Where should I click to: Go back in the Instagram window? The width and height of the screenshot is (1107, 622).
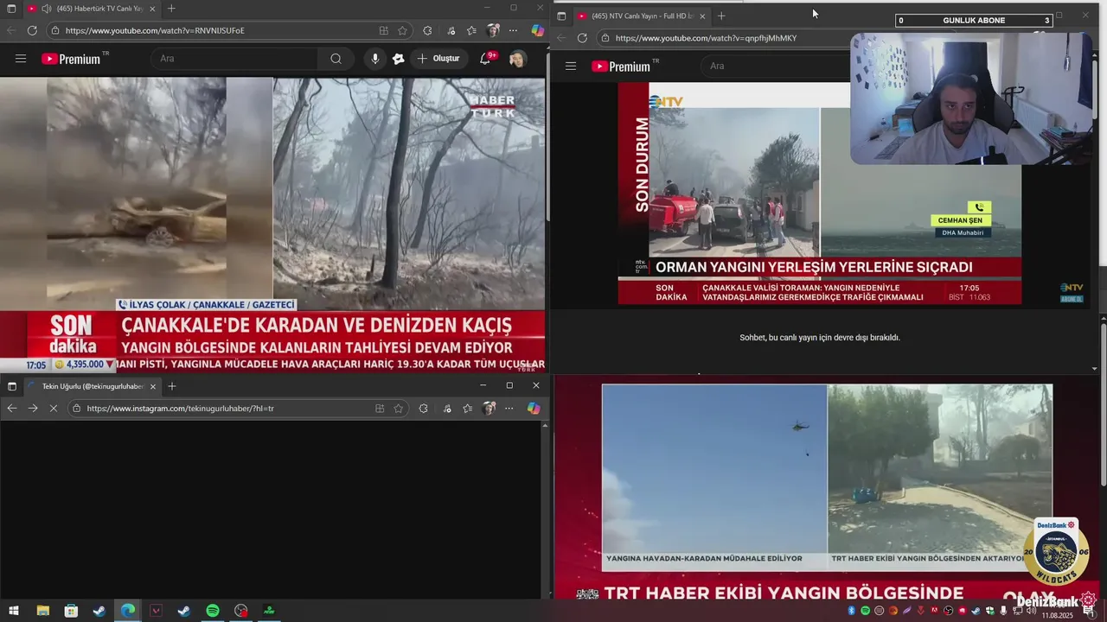click(x=11, y=408)
